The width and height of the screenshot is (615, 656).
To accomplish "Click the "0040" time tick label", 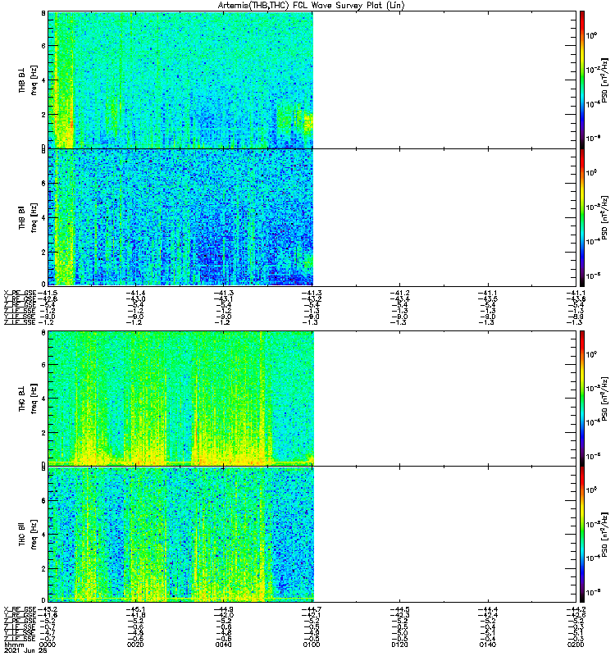I will (223, 645).
